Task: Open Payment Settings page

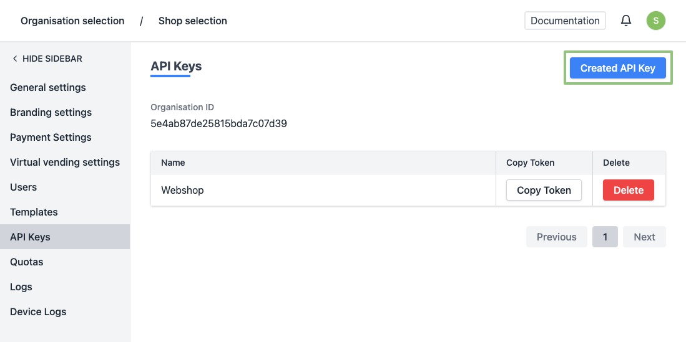Action: pos(51,137)
